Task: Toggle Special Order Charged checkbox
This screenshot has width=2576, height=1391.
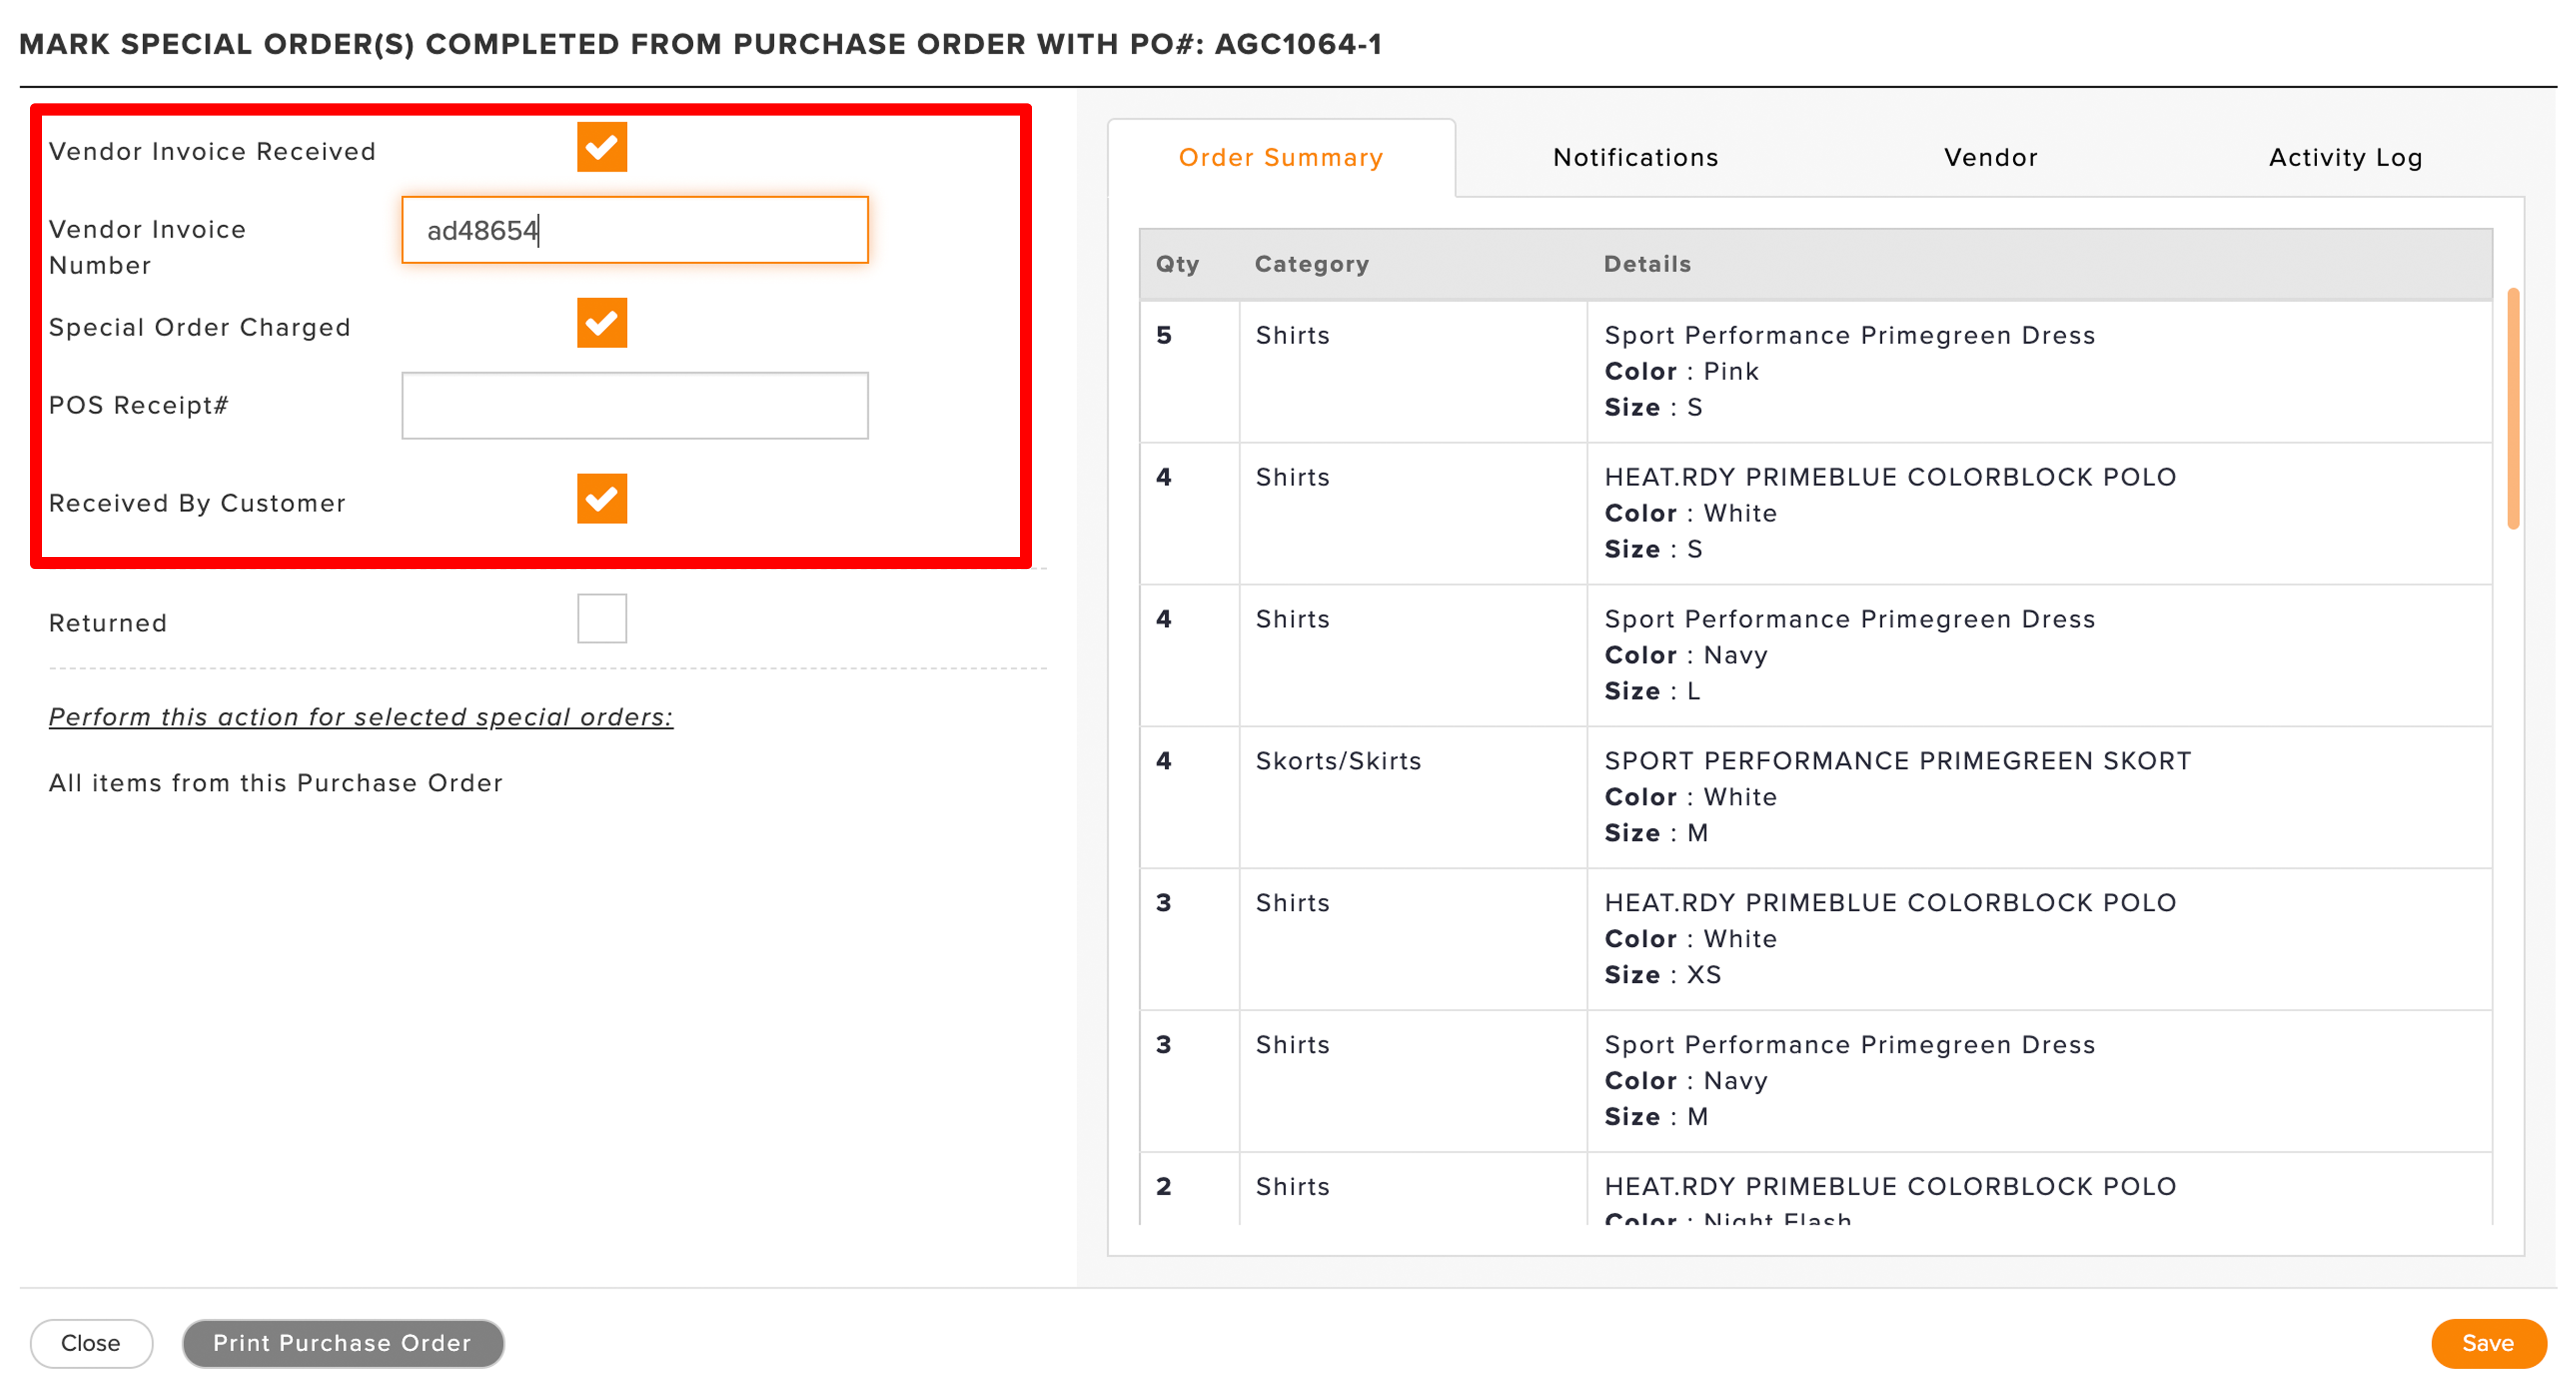Action: [x=602, y=323]
